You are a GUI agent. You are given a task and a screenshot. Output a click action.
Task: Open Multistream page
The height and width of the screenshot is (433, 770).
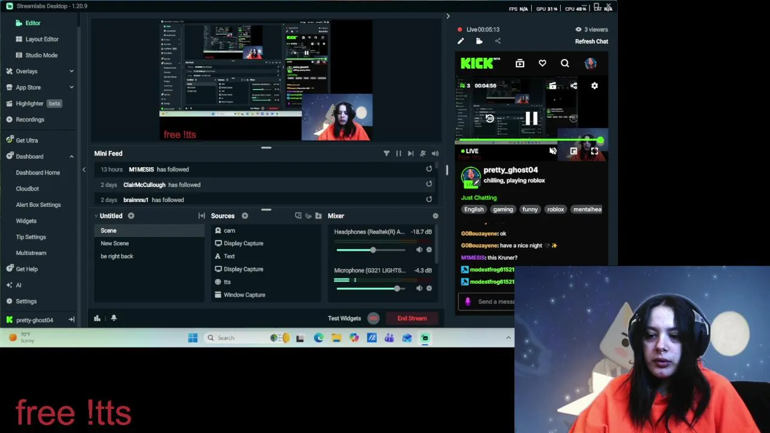pyautogui.click(x=31, y=253)
